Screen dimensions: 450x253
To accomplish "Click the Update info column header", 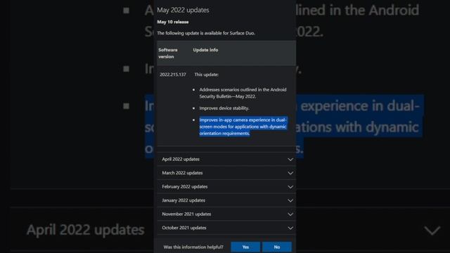I will (x=205, y=50).
